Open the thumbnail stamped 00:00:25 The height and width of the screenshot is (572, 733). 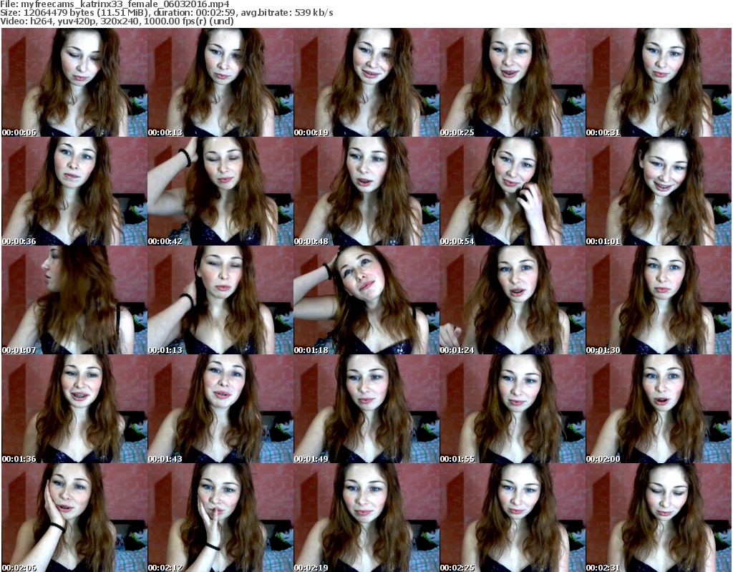(x=512, y=82)
